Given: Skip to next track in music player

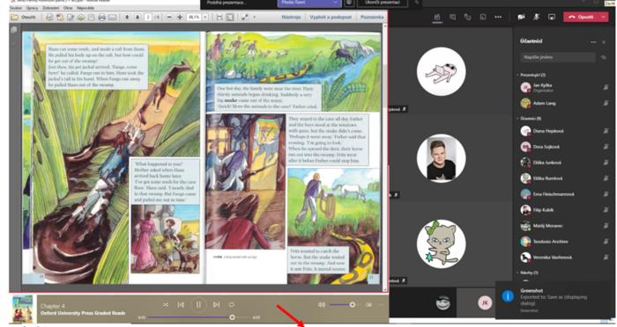Looking at the screenshot, I should coord(216,305).
